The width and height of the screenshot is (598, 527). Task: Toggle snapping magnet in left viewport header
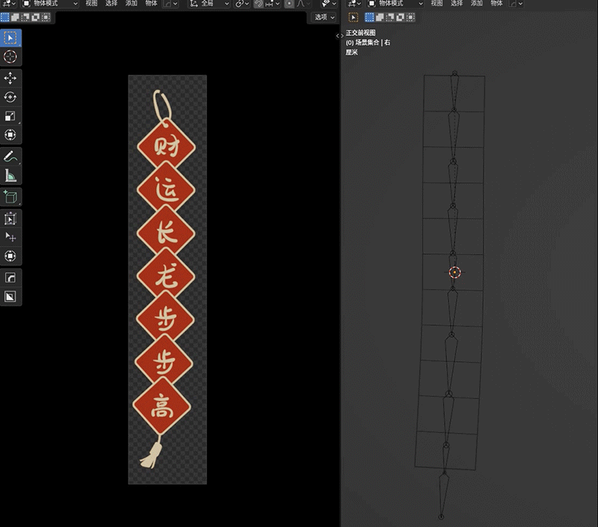coord(259,4)
